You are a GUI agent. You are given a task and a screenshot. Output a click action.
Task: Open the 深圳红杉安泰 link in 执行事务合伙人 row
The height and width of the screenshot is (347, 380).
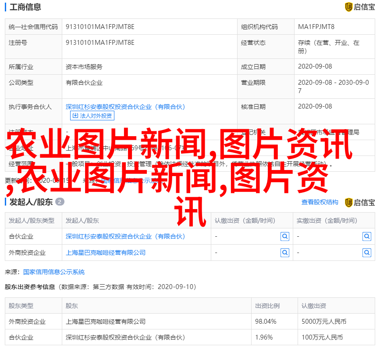tap(125, 107)
